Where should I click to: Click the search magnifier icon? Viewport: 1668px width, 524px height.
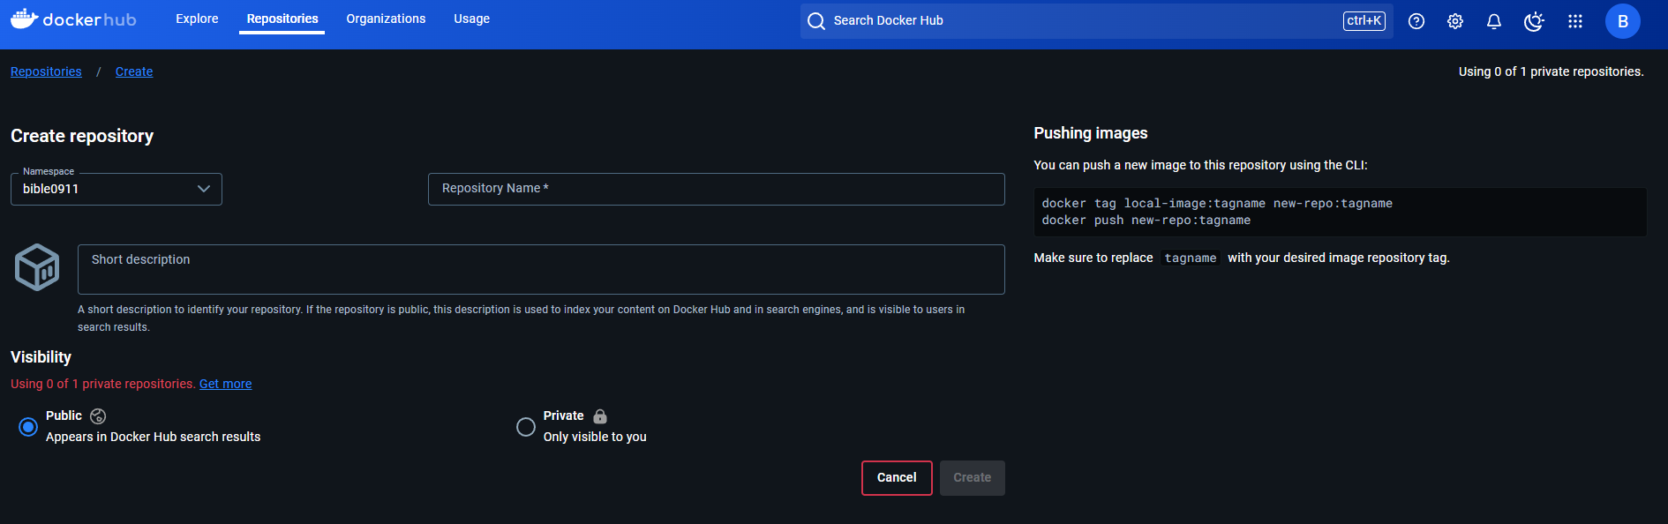[816, 21]
